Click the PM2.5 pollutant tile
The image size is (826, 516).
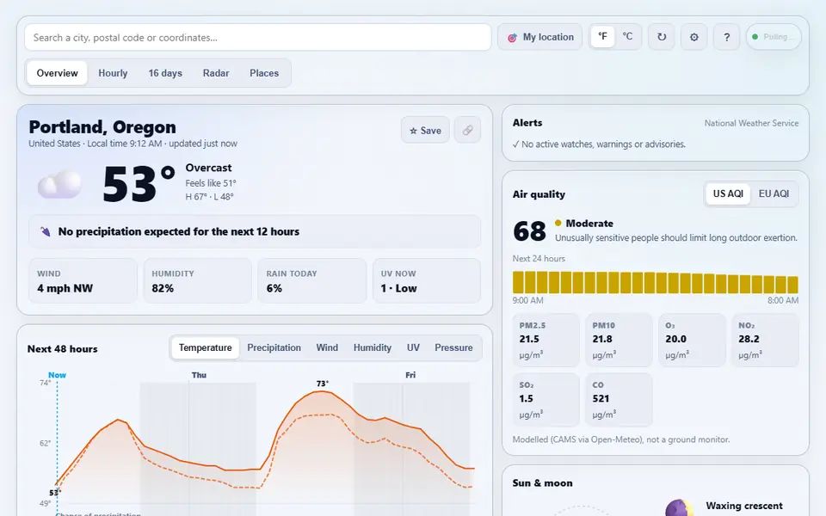pos(546,341)
